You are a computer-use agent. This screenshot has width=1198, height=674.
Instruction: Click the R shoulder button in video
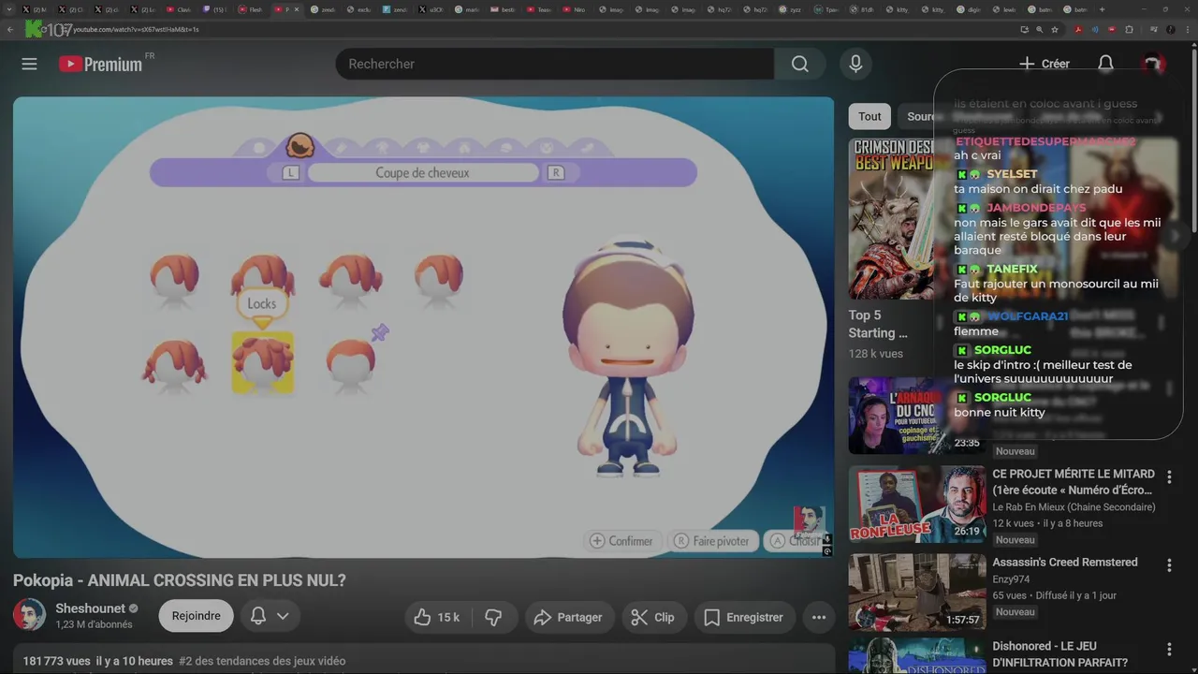click(556, 173)
